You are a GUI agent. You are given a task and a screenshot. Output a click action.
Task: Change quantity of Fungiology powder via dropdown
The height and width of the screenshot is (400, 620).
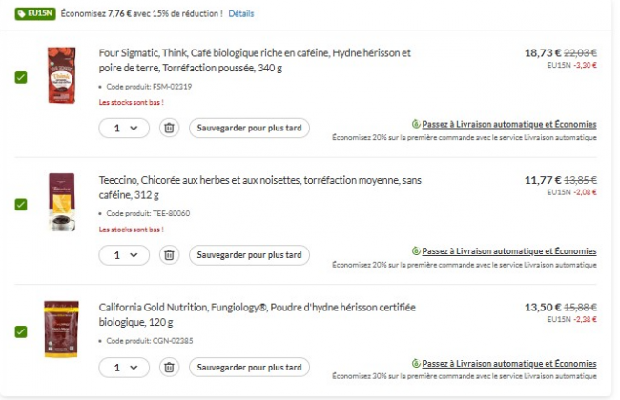[x=124, y=367]
